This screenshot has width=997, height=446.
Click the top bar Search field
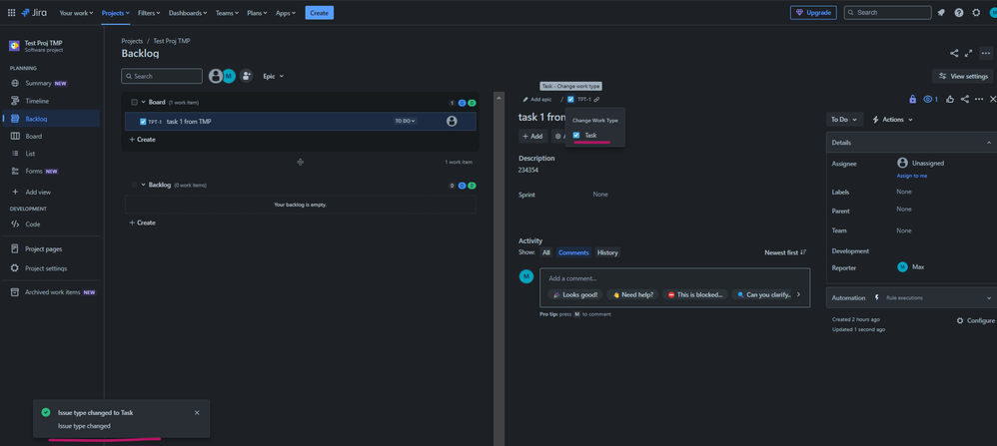888,13
